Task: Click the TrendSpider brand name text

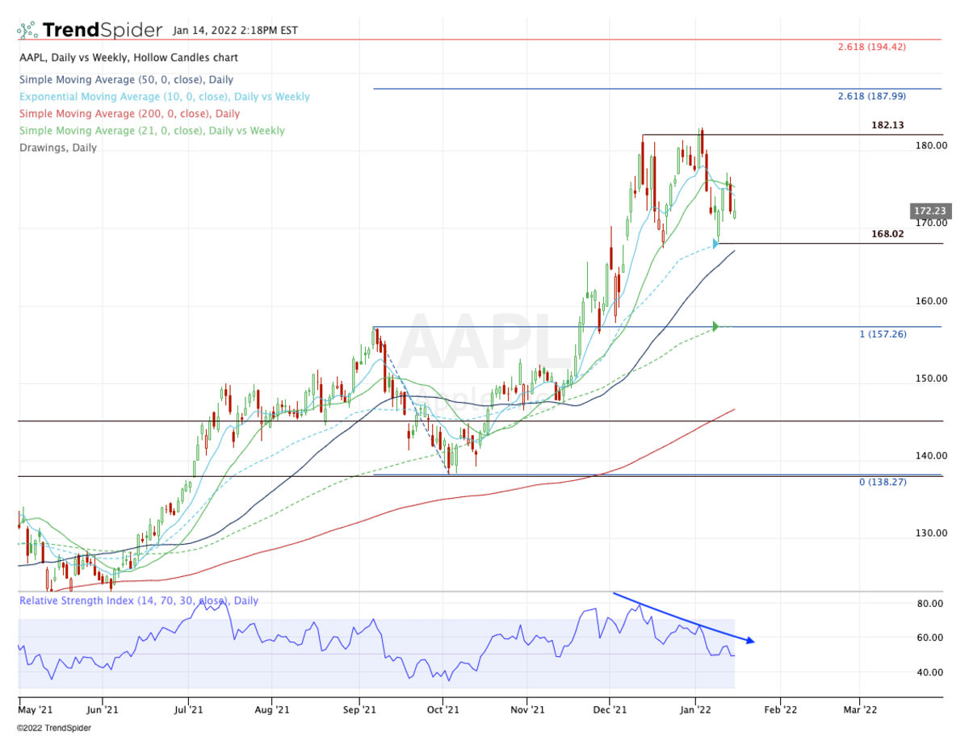Action: [x=103, y=30]
